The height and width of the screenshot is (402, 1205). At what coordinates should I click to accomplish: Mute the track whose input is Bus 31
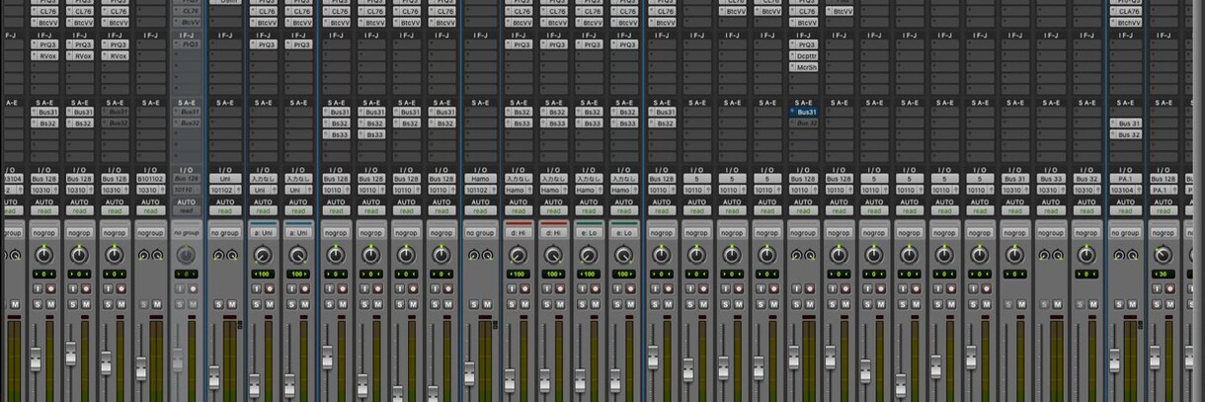(1021, 304)
